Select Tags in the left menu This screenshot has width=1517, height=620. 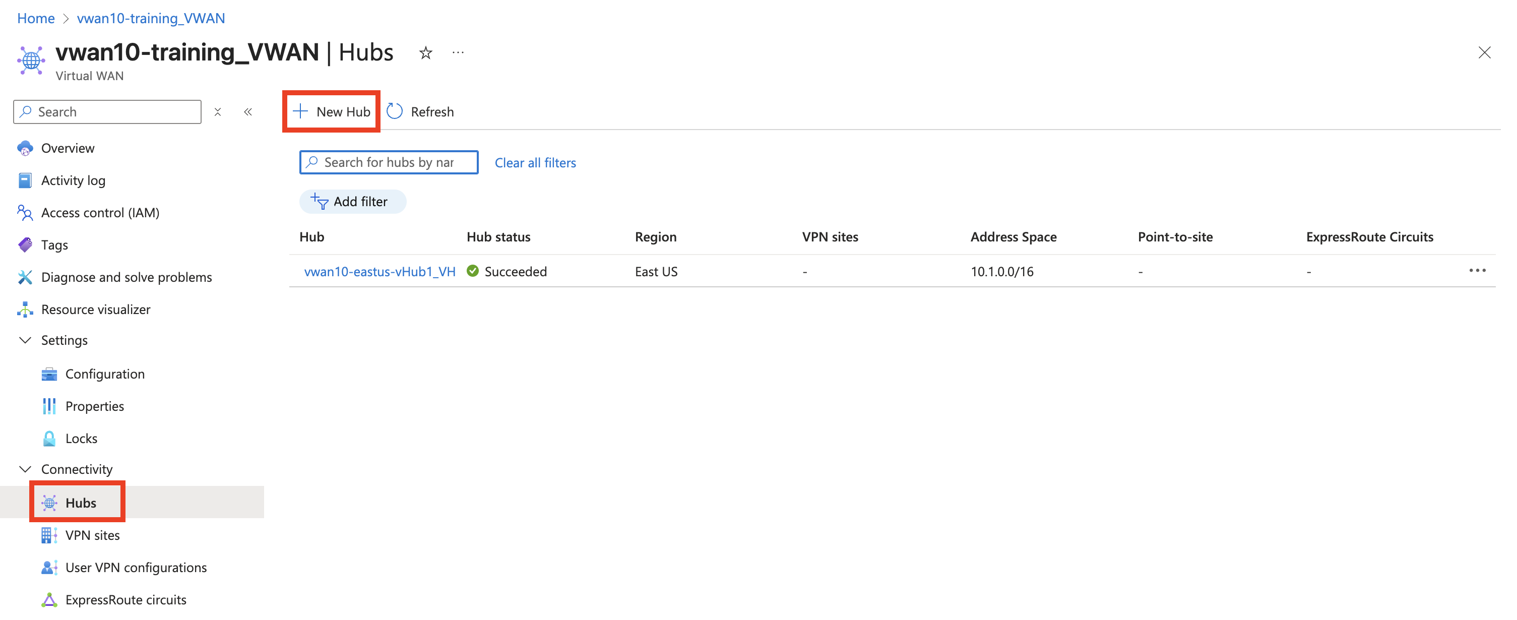54,245
